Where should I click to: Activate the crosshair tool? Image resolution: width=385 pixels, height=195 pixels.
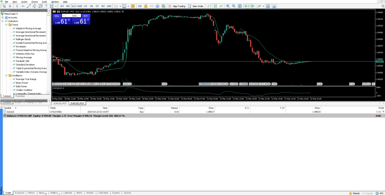[x=10, y=6]
